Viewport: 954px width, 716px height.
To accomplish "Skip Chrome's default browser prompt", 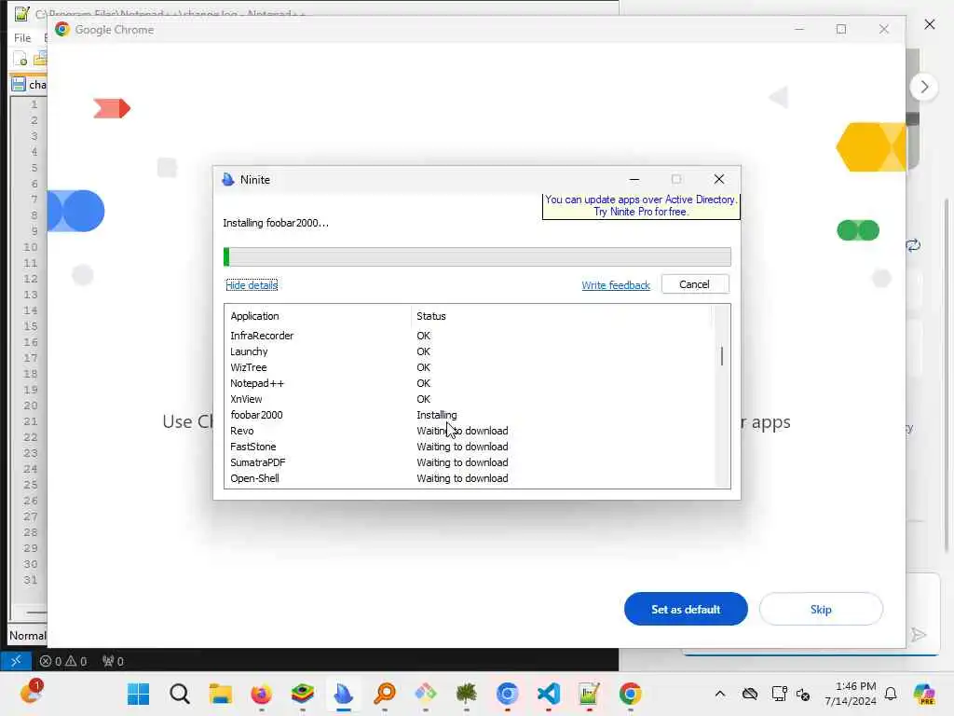I will point(821,609).
